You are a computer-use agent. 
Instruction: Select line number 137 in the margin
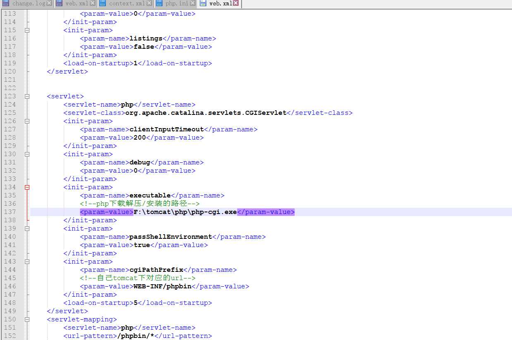click(x=10, y=212)
